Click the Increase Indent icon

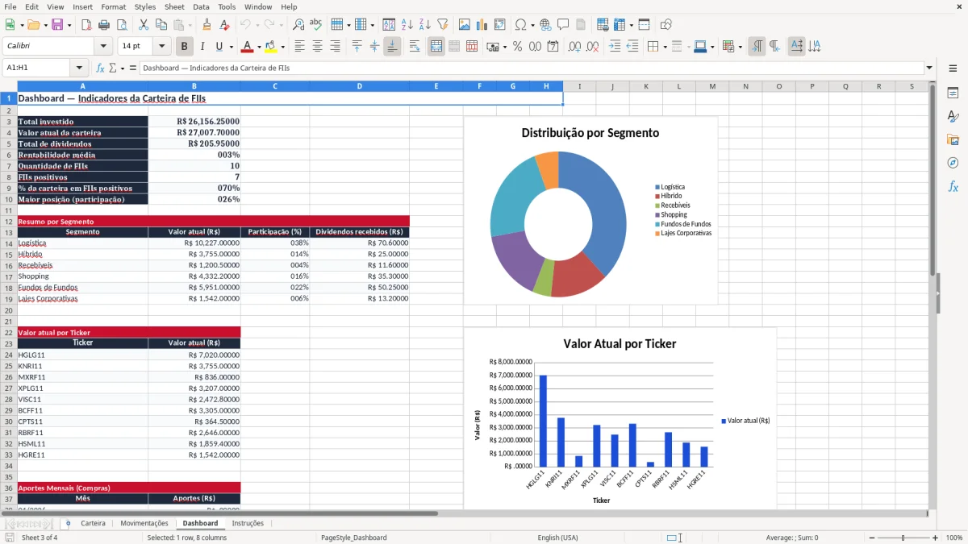click(615, 47)
